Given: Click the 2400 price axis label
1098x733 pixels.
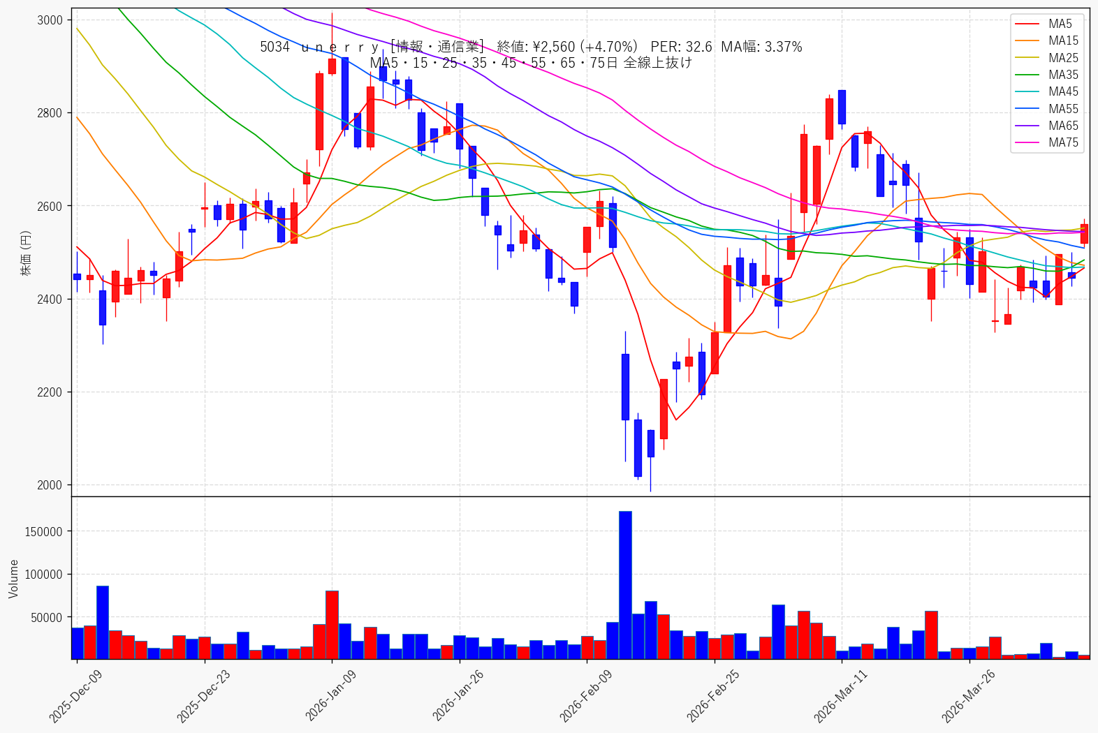Looking at the screenshot, I should [x=50, y=299].
